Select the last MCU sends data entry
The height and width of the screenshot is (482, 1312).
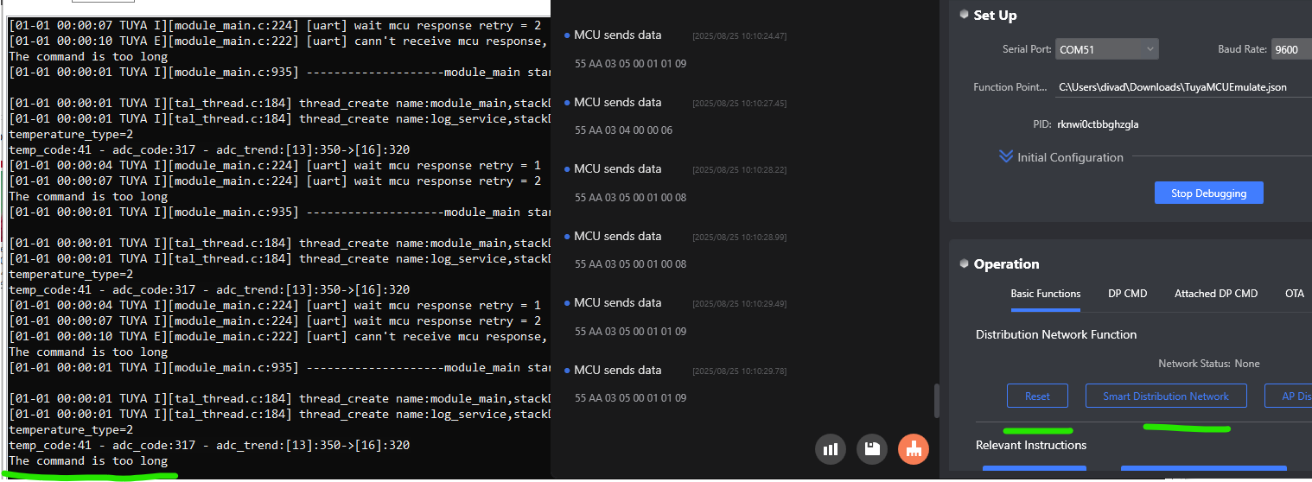[617, 370]
